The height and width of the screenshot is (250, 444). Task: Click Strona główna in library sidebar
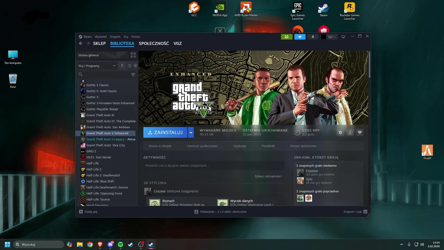(x=102, y=55)
